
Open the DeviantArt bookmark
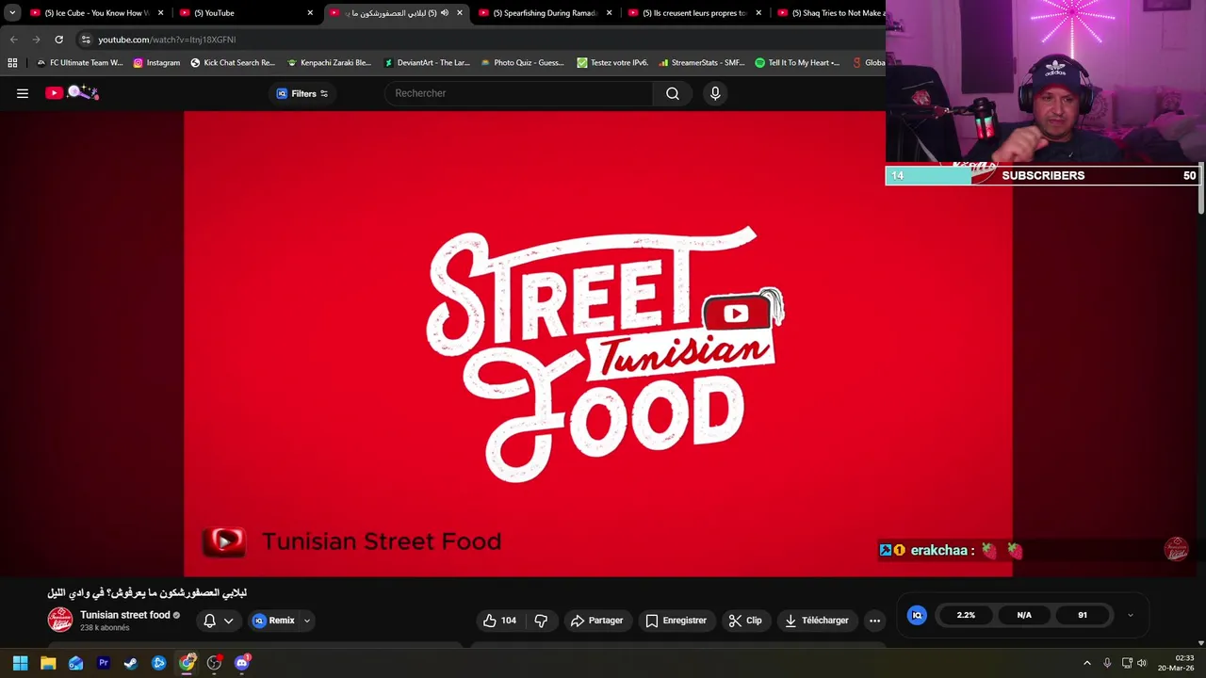pyautogui.click(x=426, y=63)
